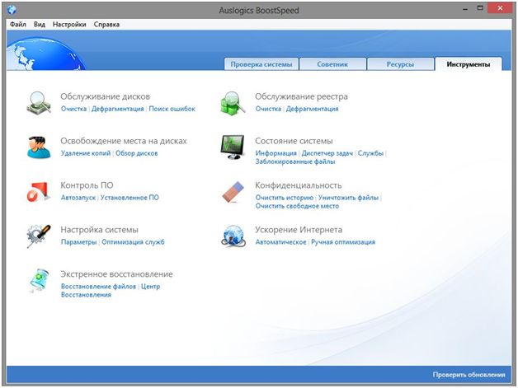Click the Состояние системы monitor icon
The width and height of the screenshot is (518, 388).
tap(232, 147)
